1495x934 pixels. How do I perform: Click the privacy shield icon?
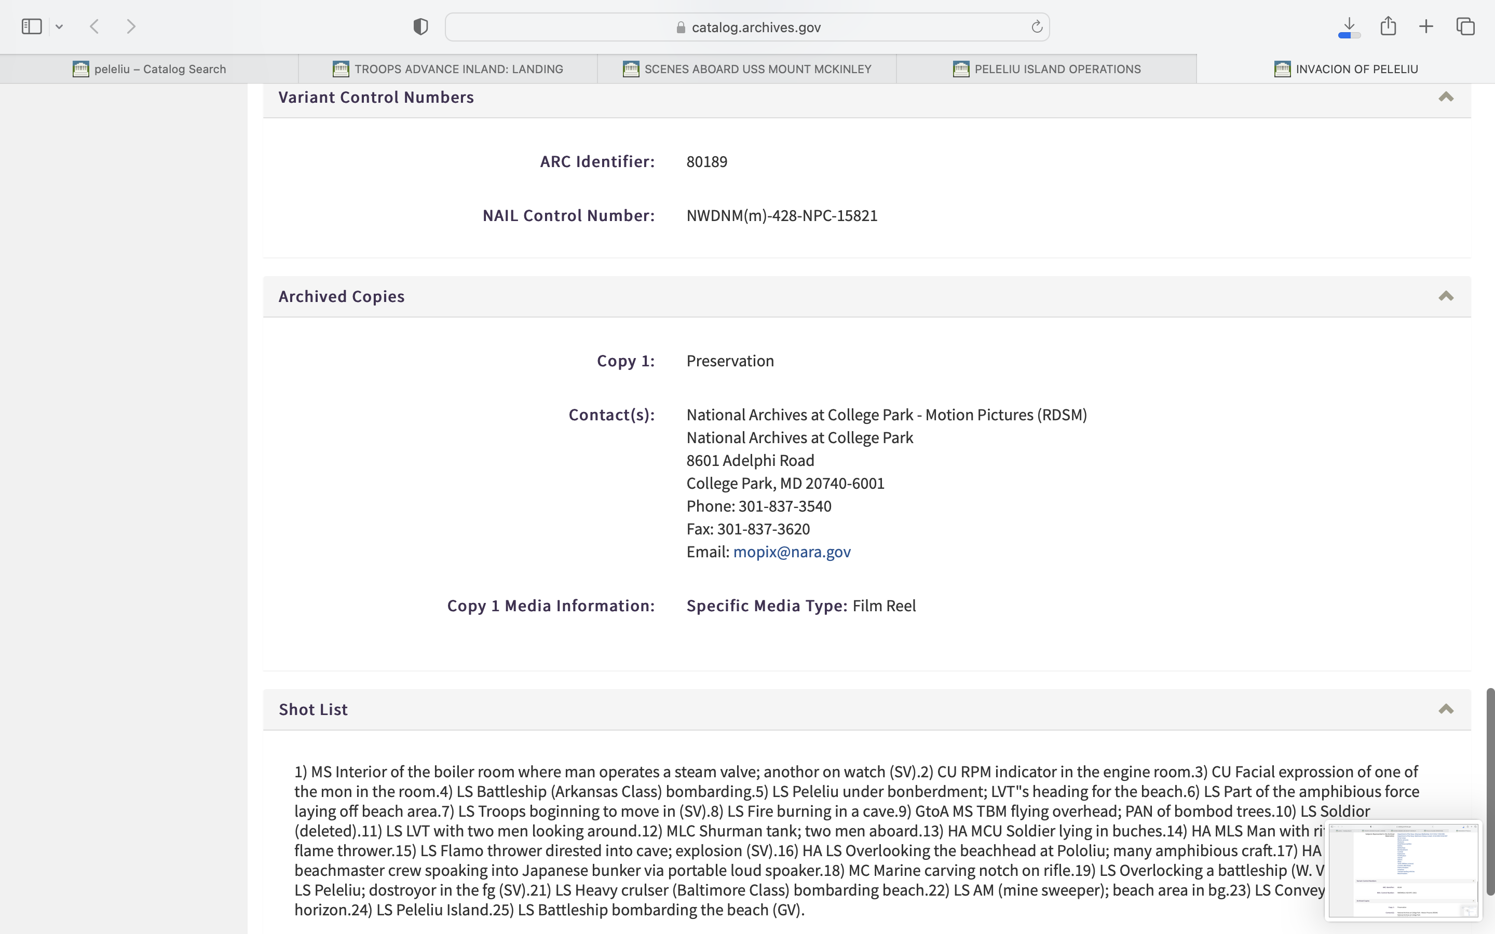(420, 26)
